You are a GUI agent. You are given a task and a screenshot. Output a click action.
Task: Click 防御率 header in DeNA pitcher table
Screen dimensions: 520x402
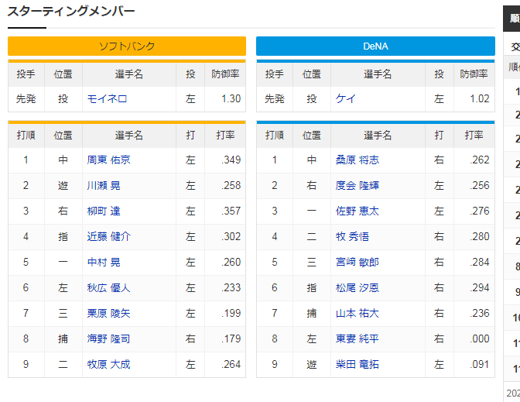coord(474,74)
